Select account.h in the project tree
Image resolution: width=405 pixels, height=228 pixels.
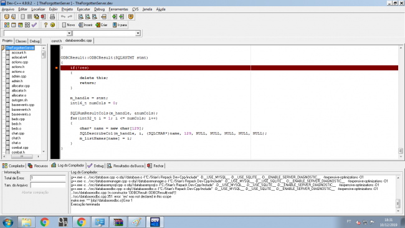click(x=19, y=53)
